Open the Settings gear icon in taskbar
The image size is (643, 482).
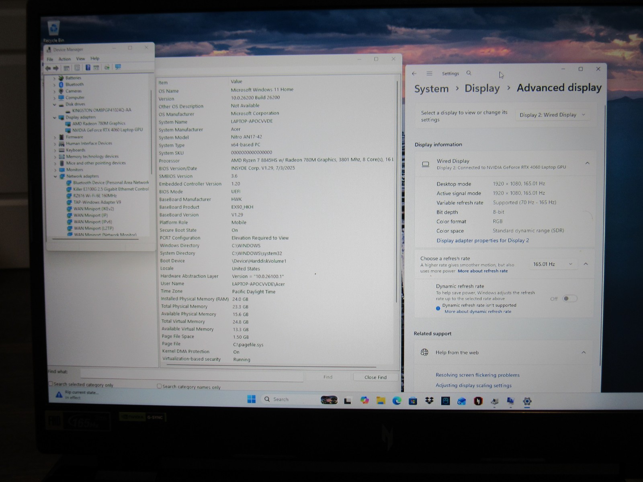click(x=527, y=401)
